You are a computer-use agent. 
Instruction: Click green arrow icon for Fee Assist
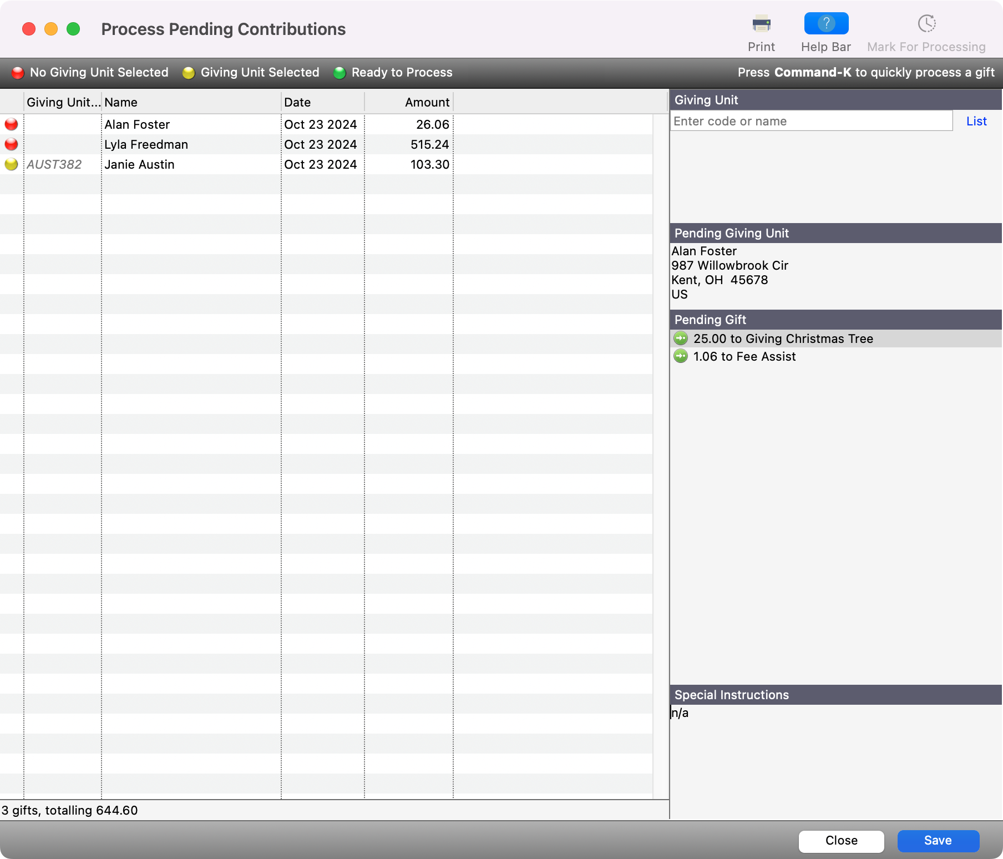click(681, 356)
